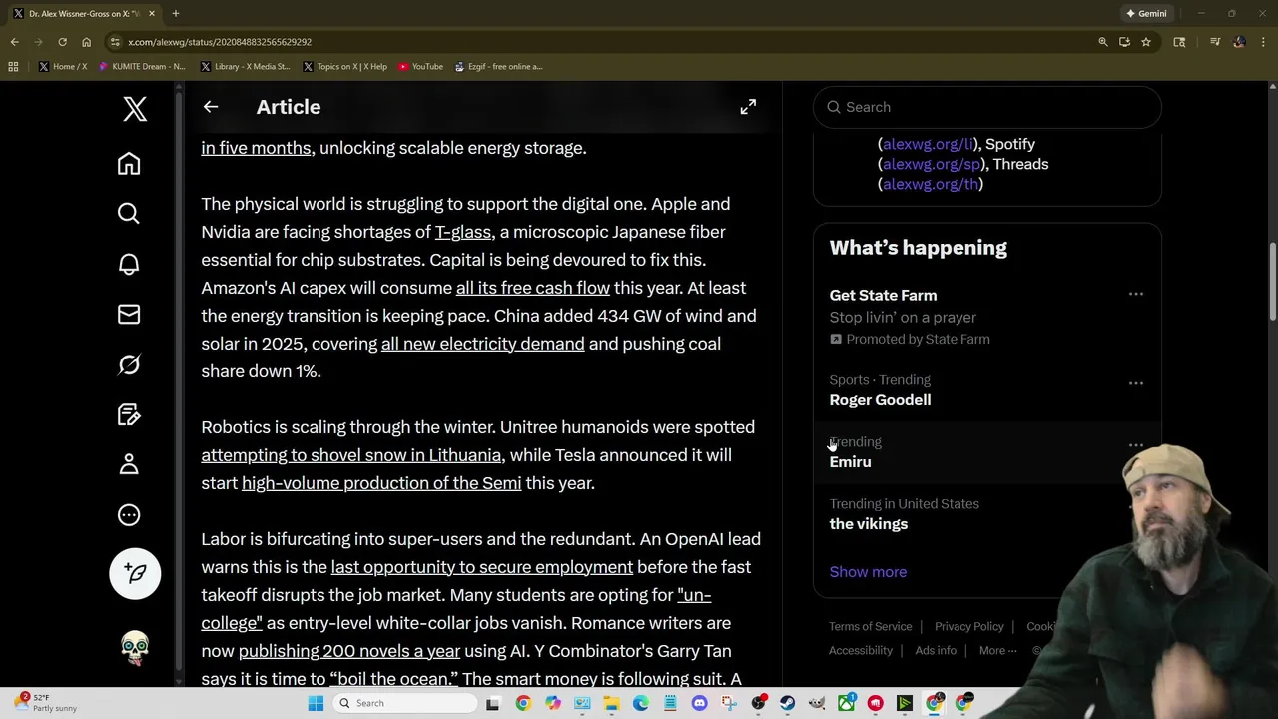Open high-volume production of the Semi link
1278x719 pixels.
(381, 483)
